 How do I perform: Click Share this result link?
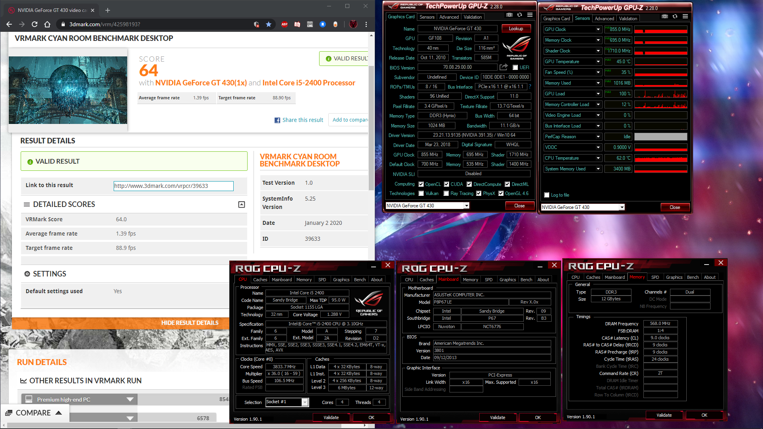pos(303,120)
